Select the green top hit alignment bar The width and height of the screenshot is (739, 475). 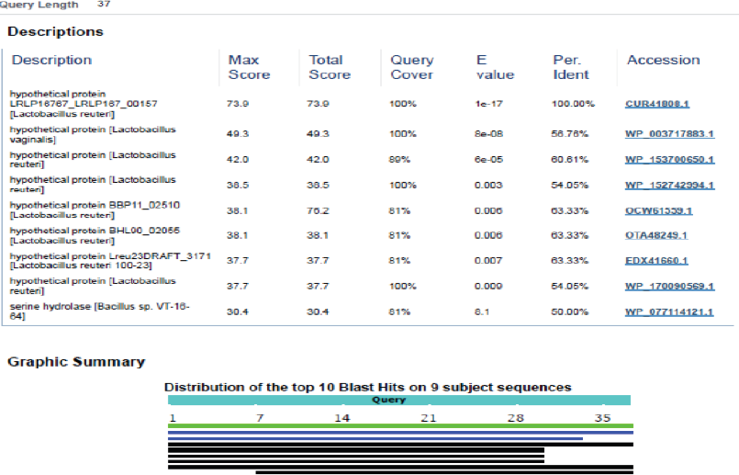coord(400,425)
